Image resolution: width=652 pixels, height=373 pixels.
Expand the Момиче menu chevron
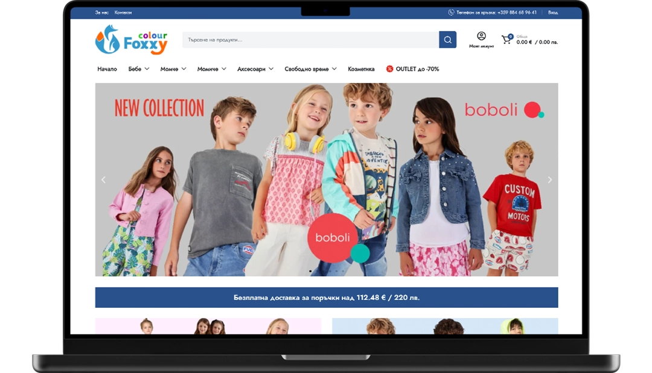tap(224, 69)
